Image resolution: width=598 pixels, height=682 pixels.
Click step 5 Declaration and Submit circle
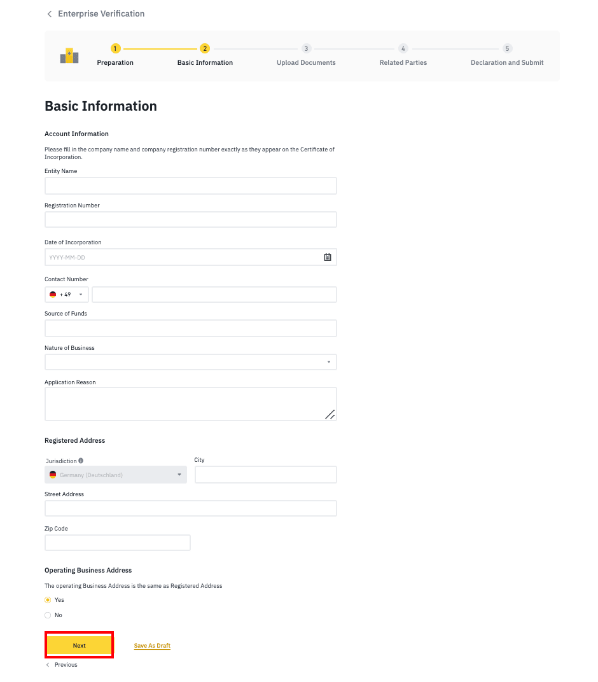coord(507,48)
